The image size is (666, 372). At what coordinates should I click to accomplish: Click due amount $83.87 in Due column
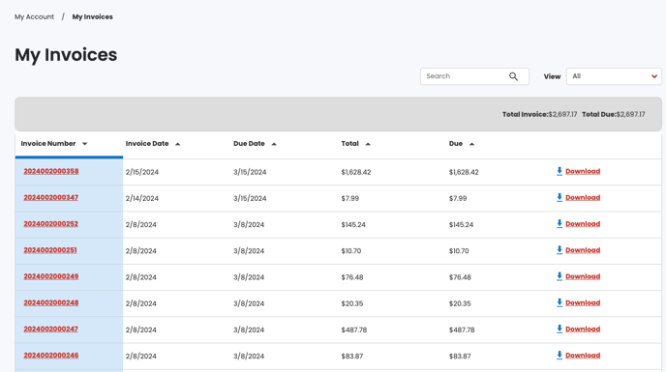coord(460,356)
